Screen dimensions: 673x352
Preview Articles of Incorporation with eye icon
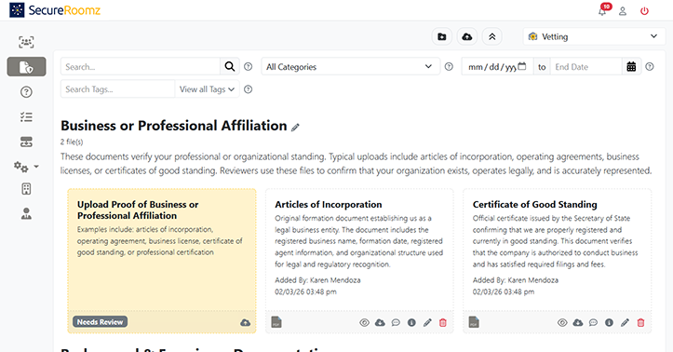pos(364,322)
